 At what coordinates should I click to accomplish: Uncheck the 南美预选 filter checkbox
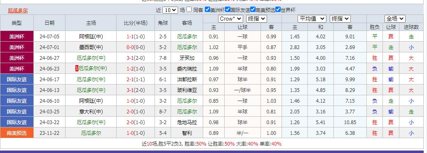point(253,9)
